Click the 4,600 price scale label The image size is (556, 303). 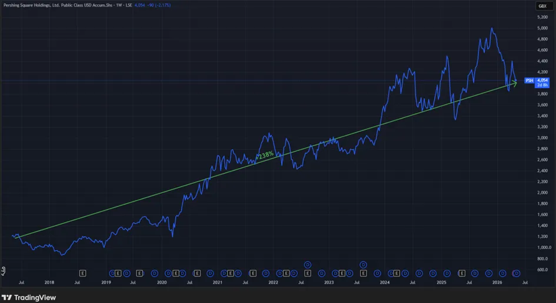pyautogui.click(x=542, y=50)
